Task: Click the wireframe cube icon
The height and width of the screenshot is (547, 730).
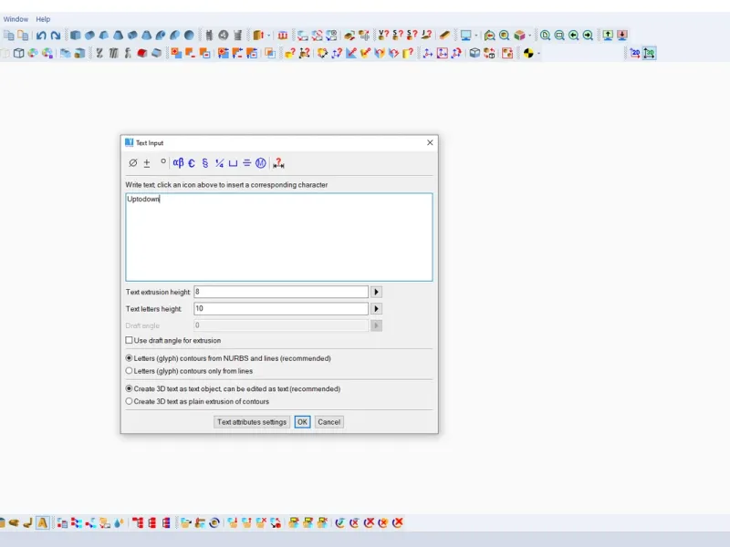Action: pos(18,53)
